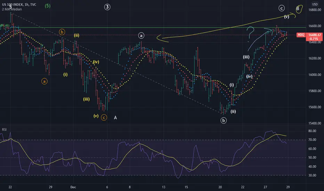Click the 13 date axis label
324x191 pixels.
click(164, 187)
